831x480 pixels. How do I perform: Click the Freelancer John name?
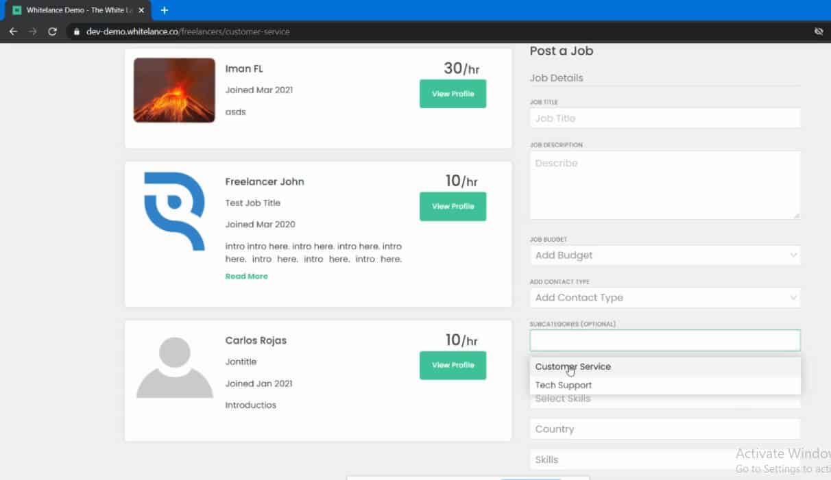265,181
